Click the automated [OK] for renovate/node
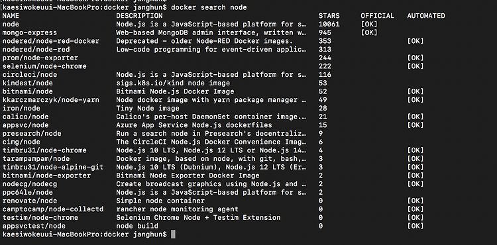The width and height of the screenshot is (497, 245). (415, 201)
